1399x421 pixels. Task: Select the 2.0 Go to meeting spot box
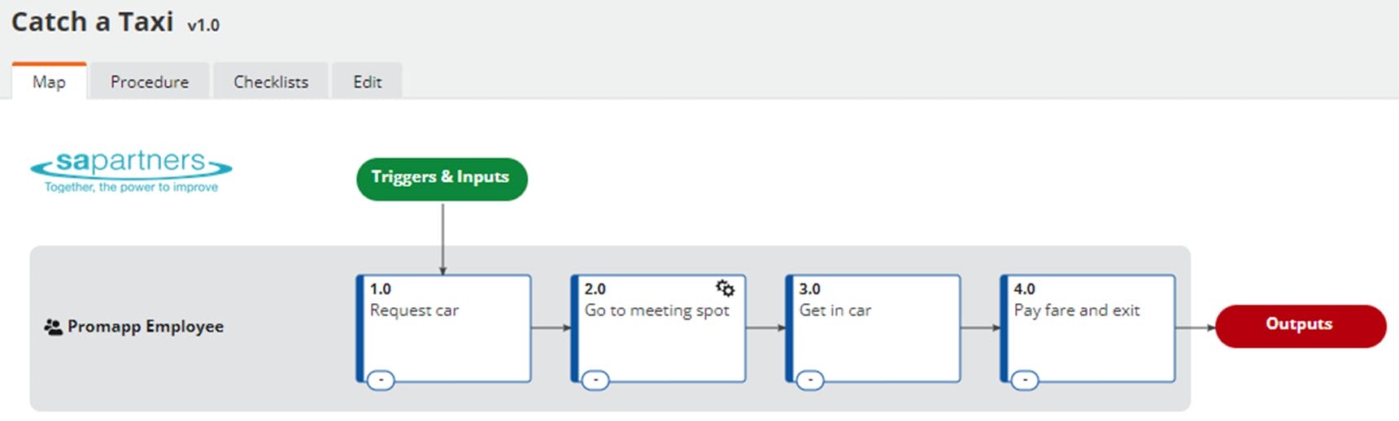660,337
